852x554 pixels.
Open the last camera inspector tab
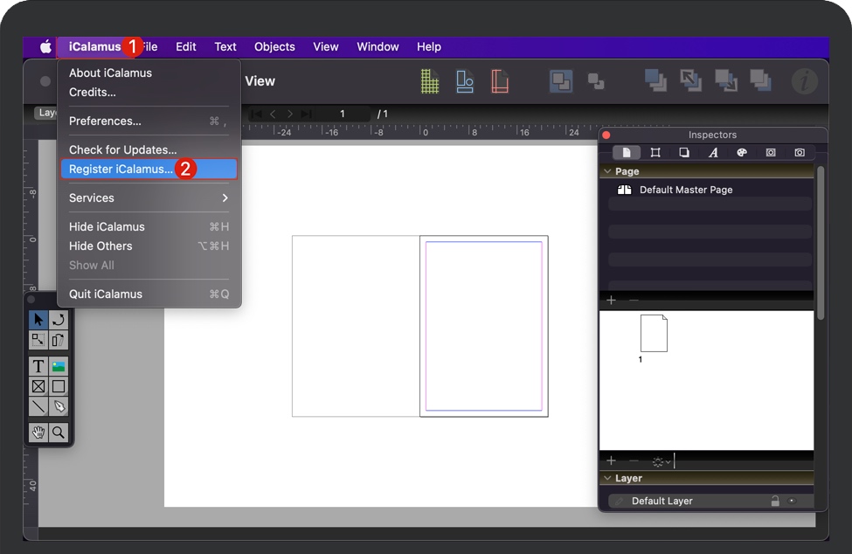(x=800, y=153)
